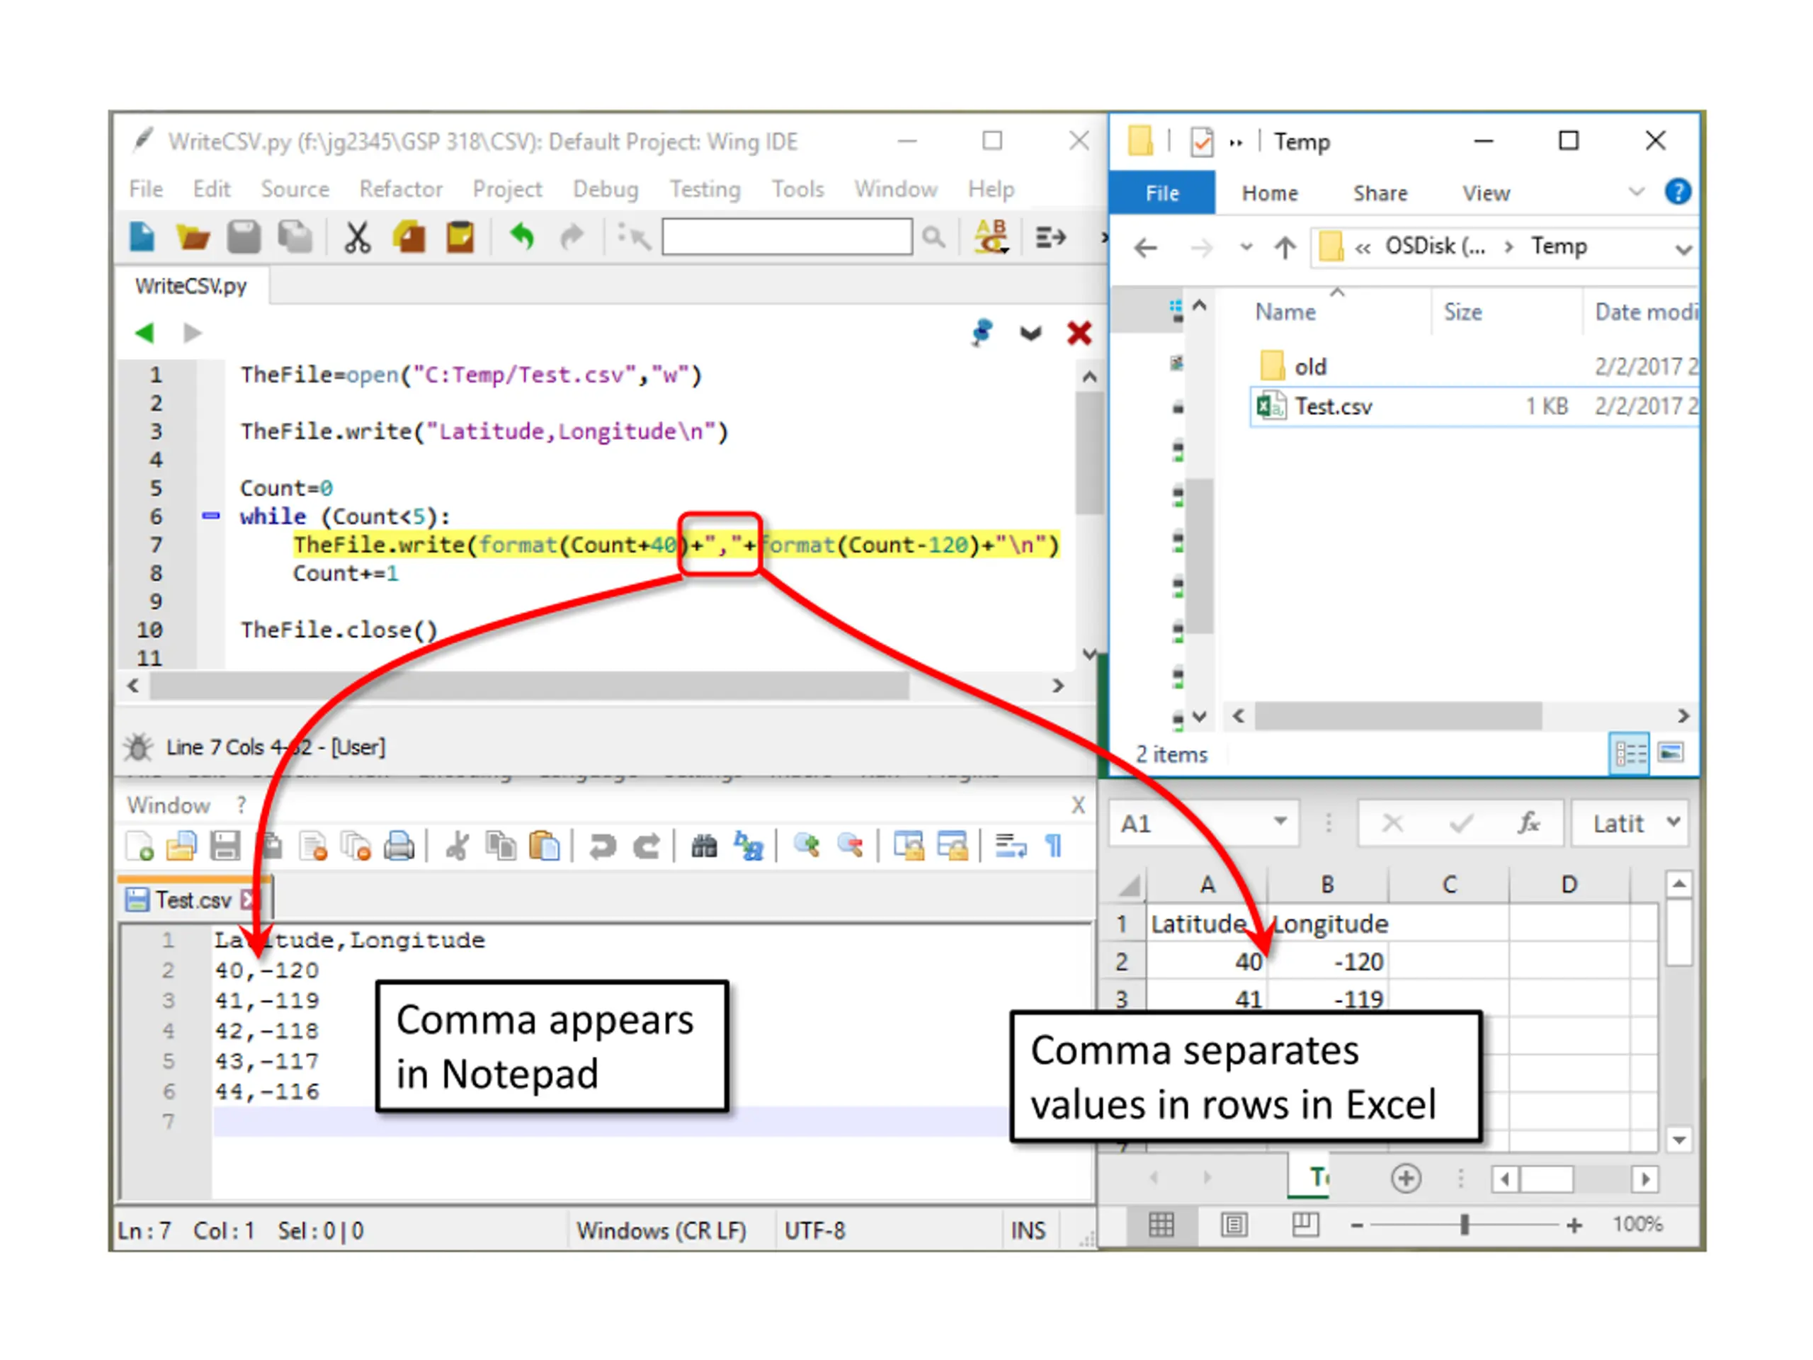Switch Explorer to large icons view
Screen dimensions: 1813x1360
1671,752
